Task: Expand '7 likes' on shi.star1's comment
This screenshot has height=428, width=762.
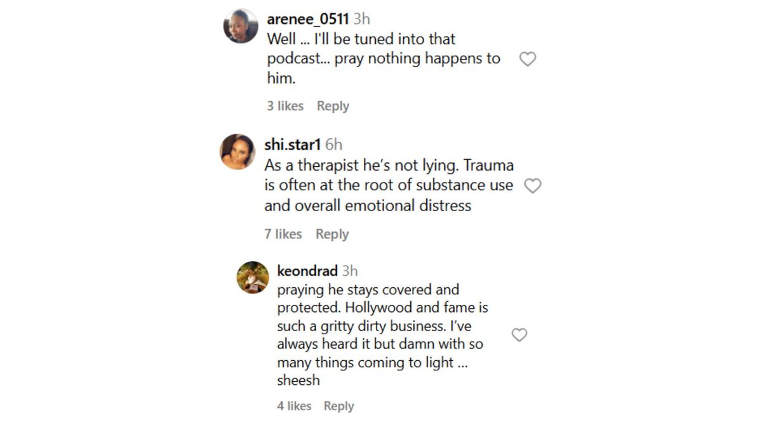Action: (x=283, y=234)
